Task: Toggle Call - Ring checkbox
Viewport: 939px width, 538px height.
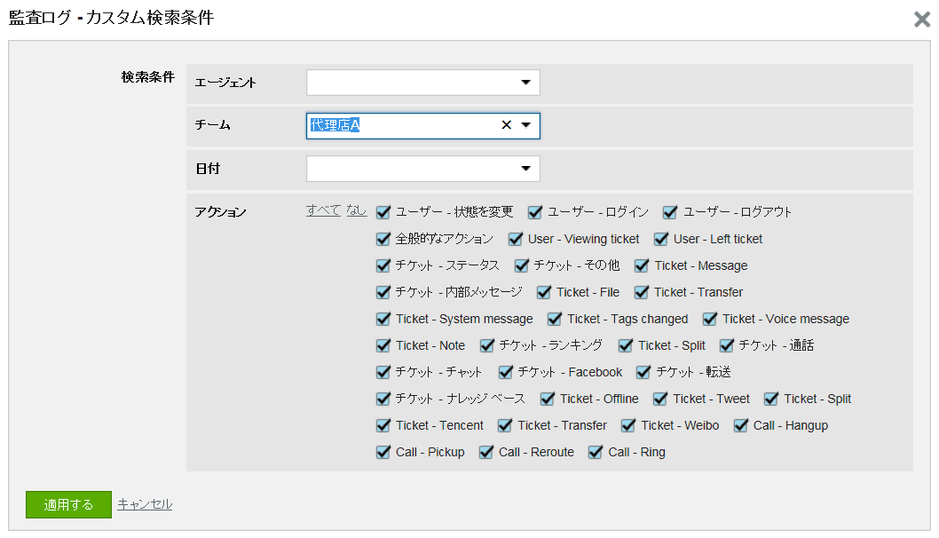Action: [596, 452]
